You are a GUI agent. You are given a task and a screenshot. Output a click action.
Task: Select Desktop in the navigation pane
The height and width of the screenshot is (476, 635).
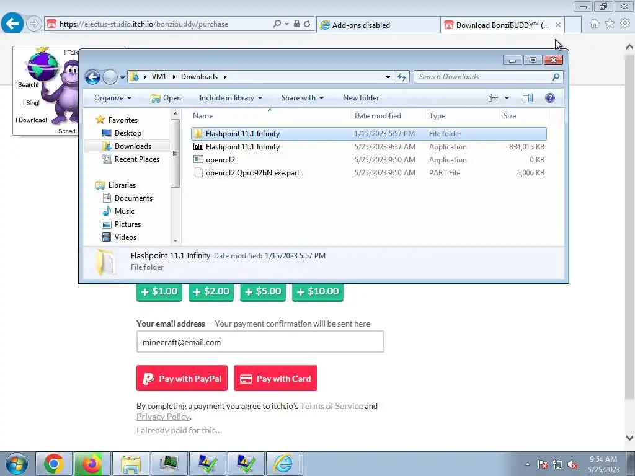point(128,133)
